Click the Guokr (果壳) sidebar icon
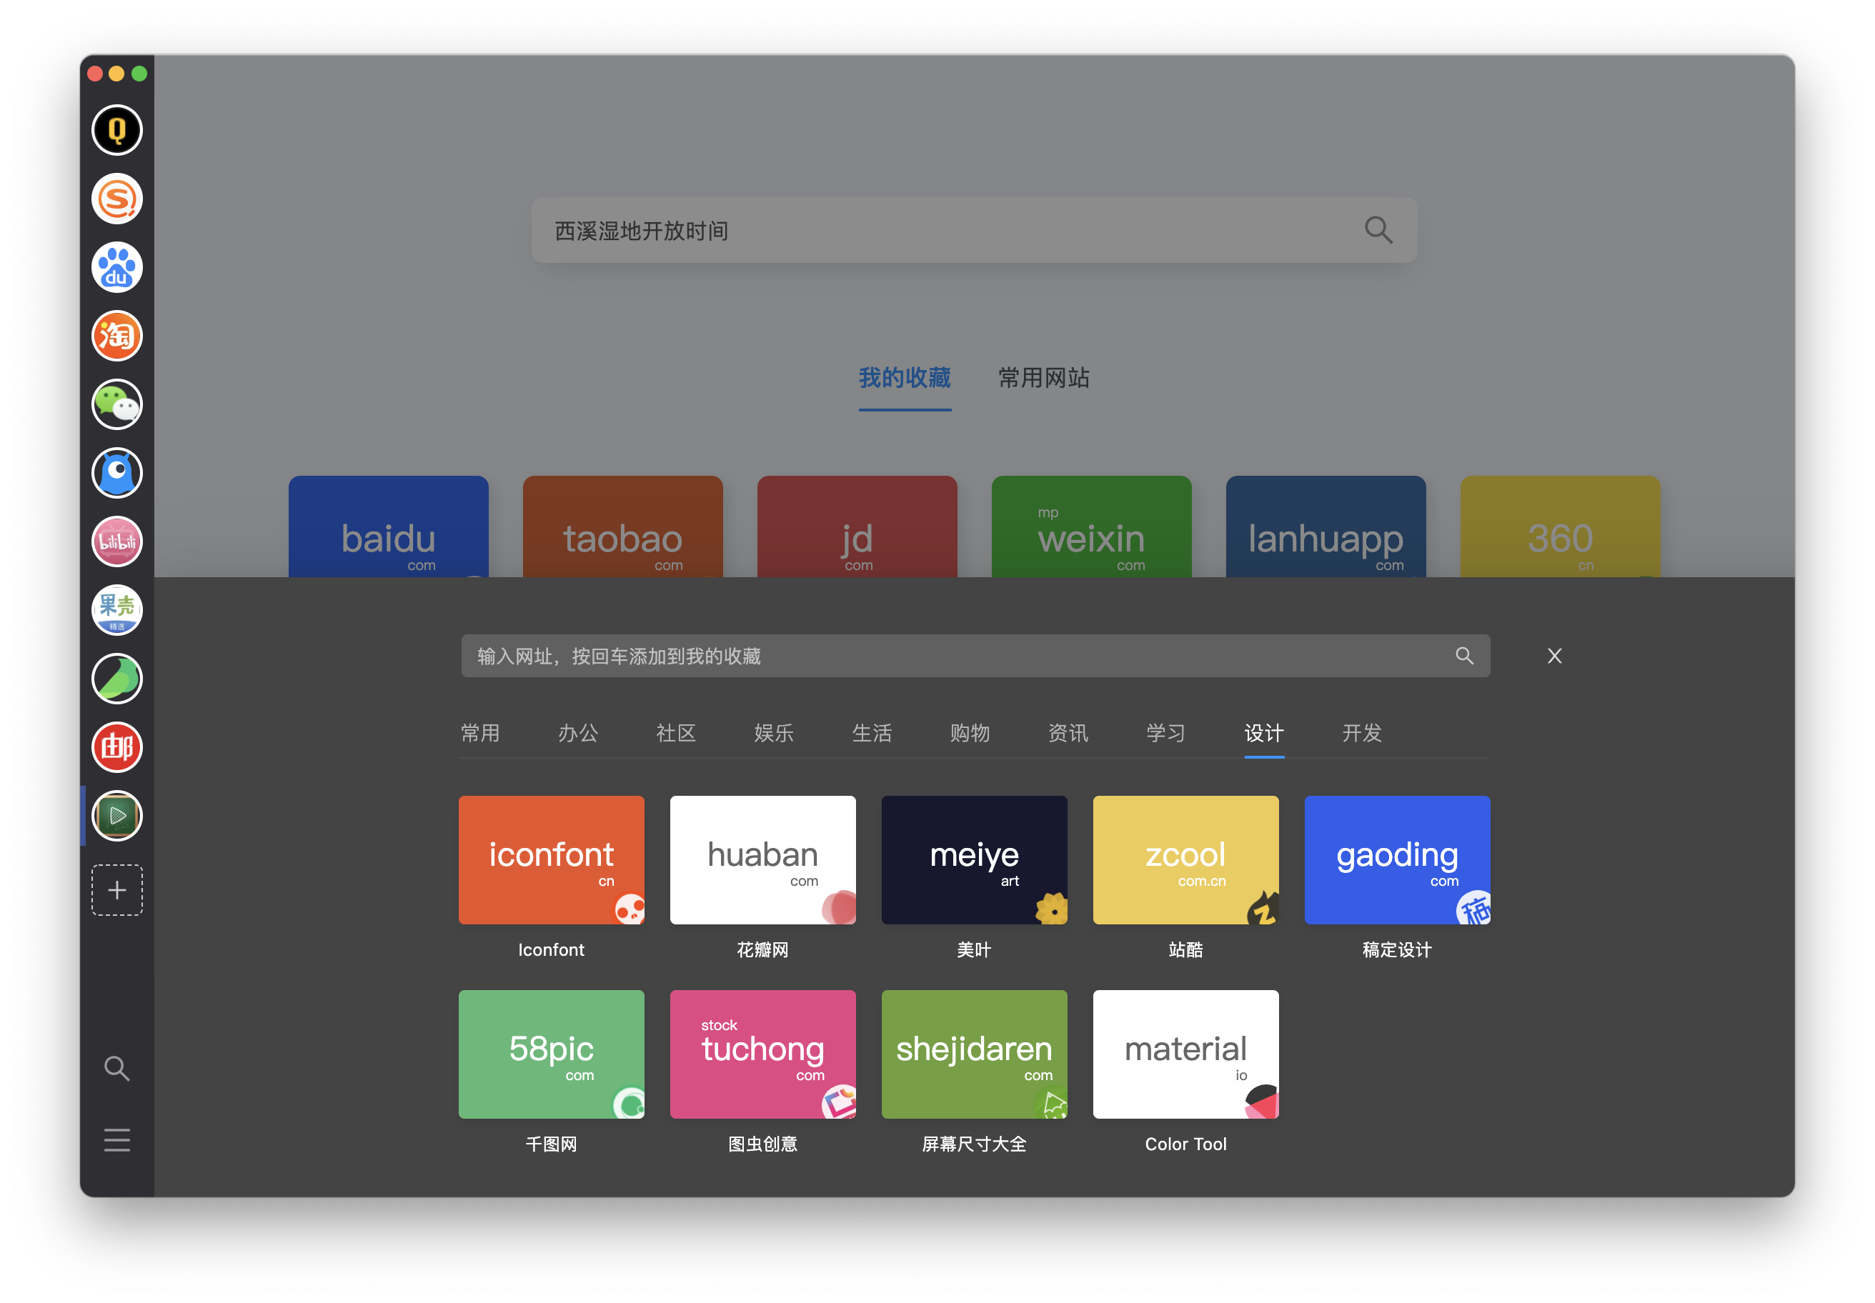 point(116,610)
